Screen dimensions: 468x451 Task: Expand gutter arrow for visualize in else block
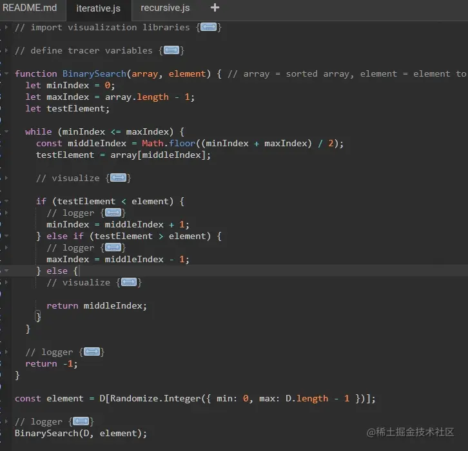point(6,282)
